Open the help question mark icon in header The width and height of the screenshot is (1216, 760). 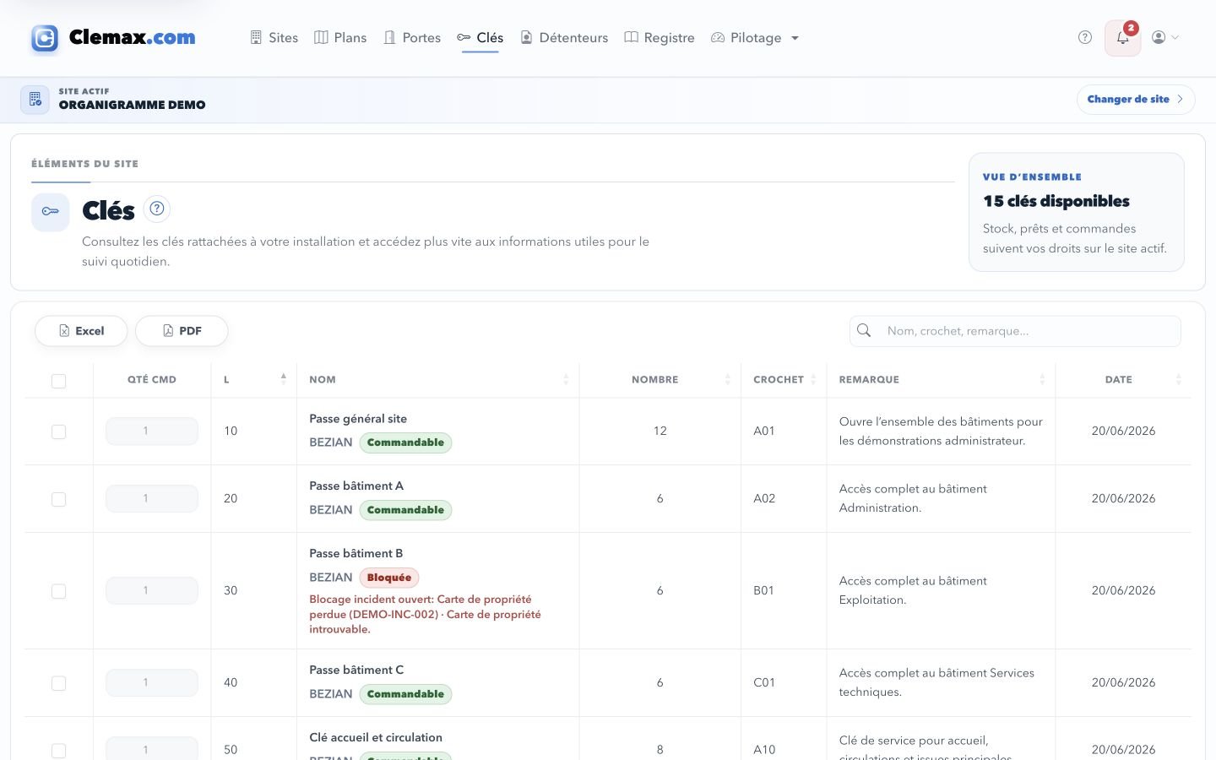click(x=1085, y=37)
